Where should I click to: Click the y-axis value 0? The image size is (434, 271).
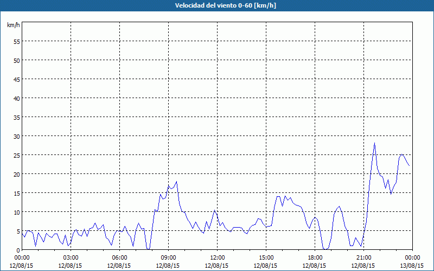point(18,250)
